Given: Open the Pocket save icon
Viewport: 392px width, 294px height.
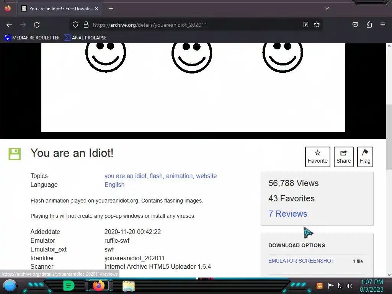Looking at the screenshot, I should [x=355, y=24].
